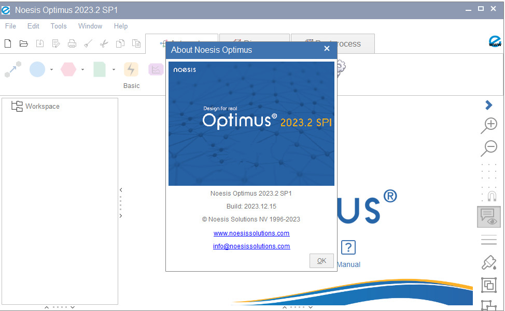
Task: Click the Zoom out magnifier icon
Action: click(x=489, y=148)
